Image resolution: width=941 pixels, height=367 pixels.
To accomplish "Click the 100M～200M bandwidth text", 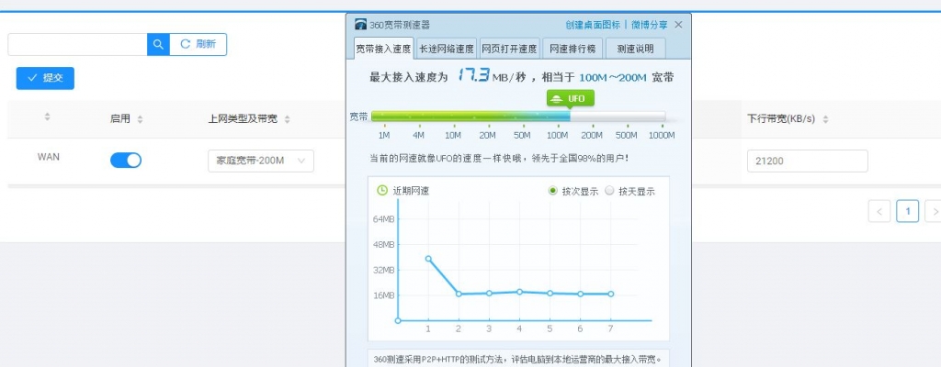I will click(613, 77).
